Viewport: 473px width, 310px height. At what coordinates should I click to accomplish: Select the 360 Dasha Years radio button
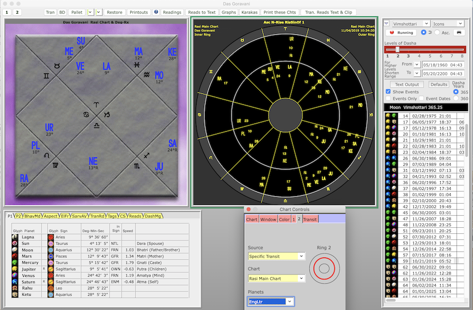click(456, 99)
